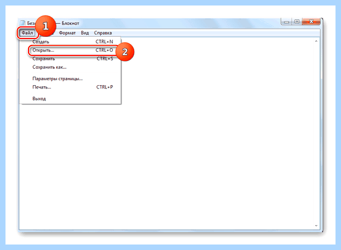Open the Вид menu
341x250 pixels.
click(85, 33)
